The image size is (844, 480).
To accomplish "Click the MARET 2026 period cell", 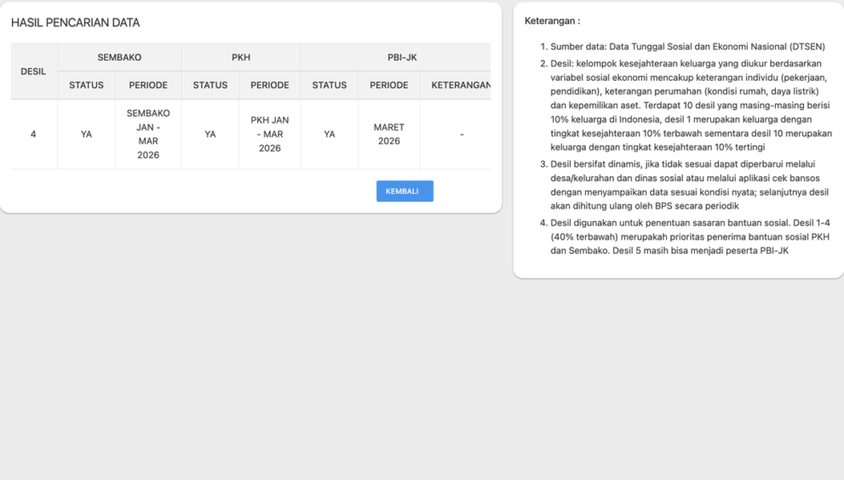I will 388,134.
